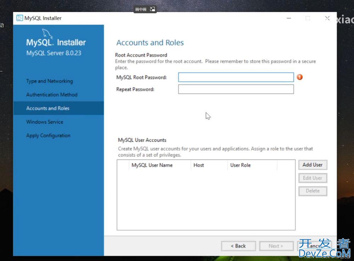Image resolution: width=354 pixels, height=261 pixels.
Task: Click the MySQL dolphin logo
Action: 47,34
